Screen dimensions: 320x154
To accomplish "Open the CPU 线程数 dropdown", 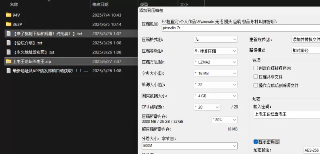I will click(207, 107).
